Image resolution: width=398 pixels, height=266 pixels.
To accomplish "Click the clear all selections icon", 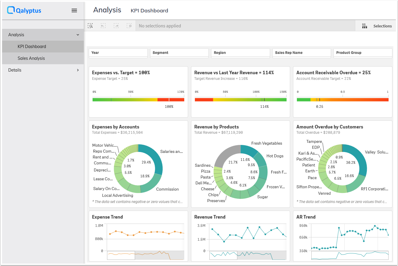I will [x=129, y=26].
